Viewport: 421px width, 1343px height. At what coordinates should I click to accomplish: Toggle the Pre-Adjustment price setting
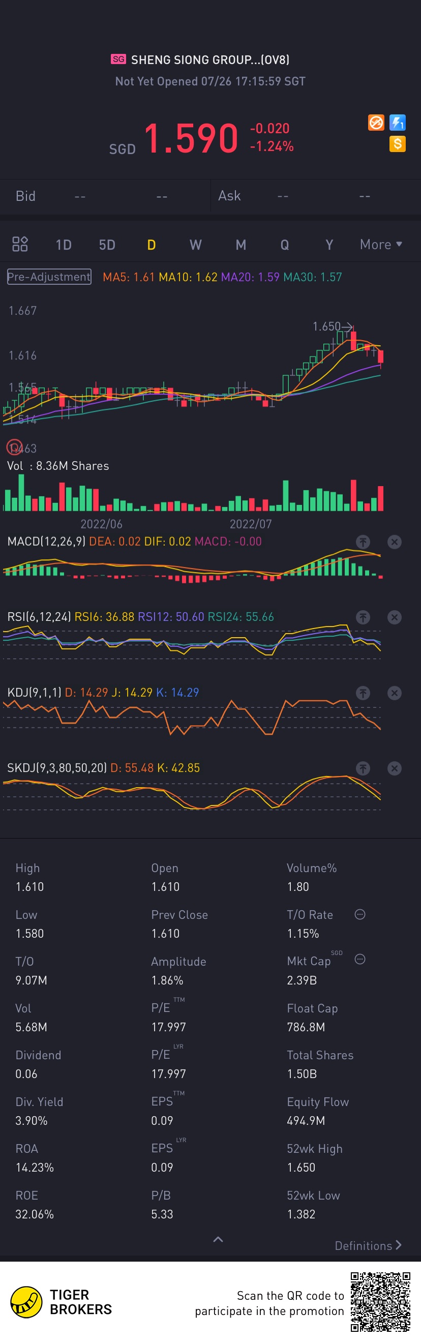pyautogui.click(x=49, y=277)
